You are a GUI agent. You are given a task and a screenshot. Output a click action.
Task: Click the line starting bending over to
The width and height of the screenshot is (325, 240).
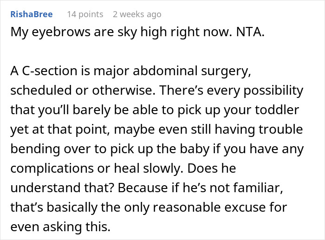(x=157, y=149)
